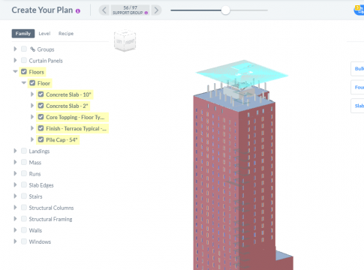Switch to the Recipe tab
The image size is (364, 270).
(66, 34)
